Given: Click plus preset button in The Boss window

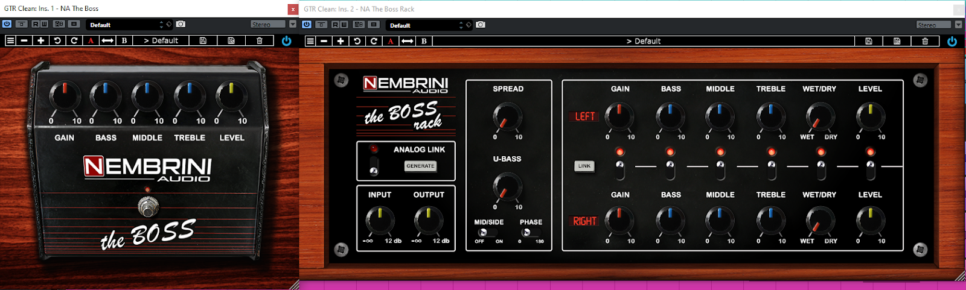Looking at the screenshot, I should [40, 40].
